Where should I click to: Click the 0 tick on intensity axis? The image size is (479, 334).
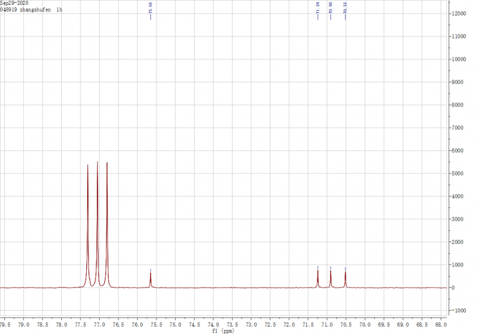tap(455, 288)
